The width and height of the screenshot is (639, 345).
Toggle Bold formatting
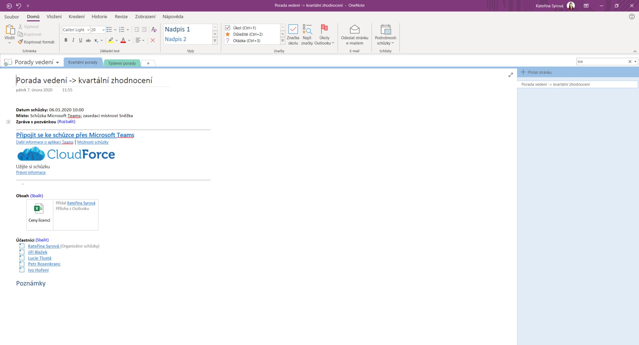pyautogui.click(x=66, y=40)
